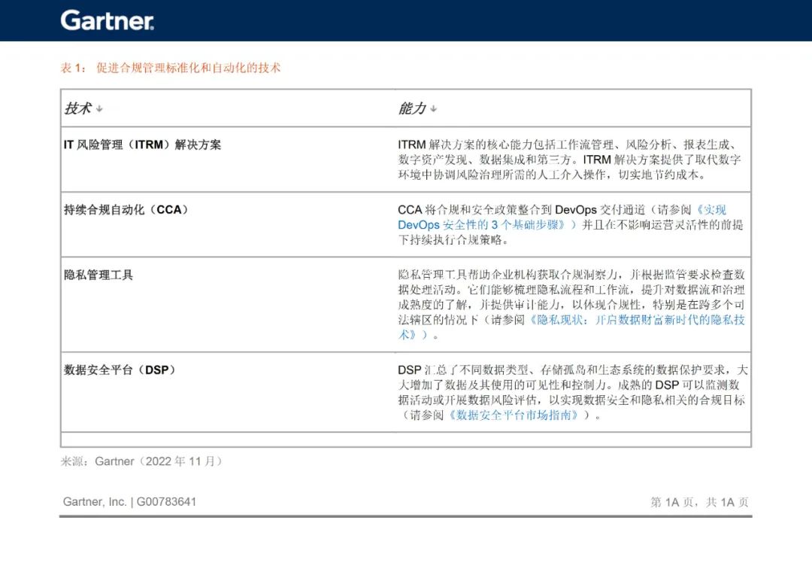Select the table title 促进合规管理标准化和自动化的技术
The image size is (812, 575).
click(188, 68)
